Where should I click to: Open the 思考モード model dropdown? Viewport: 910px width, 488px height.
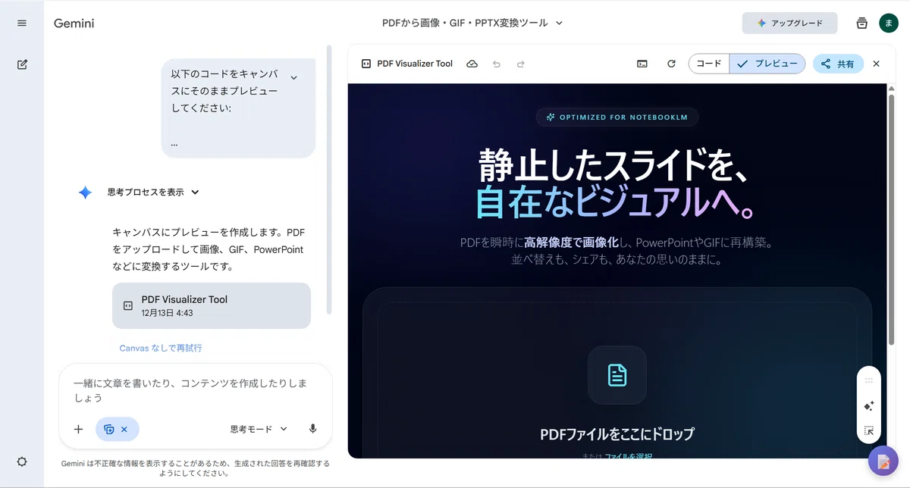[259, 429]
